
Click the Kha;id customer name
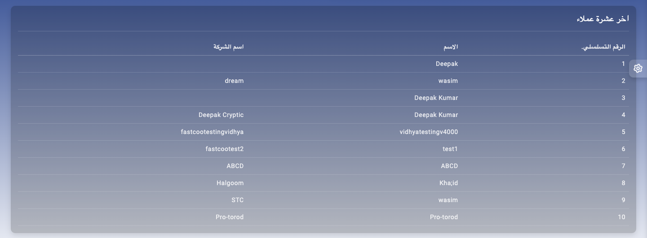point(448,183)
